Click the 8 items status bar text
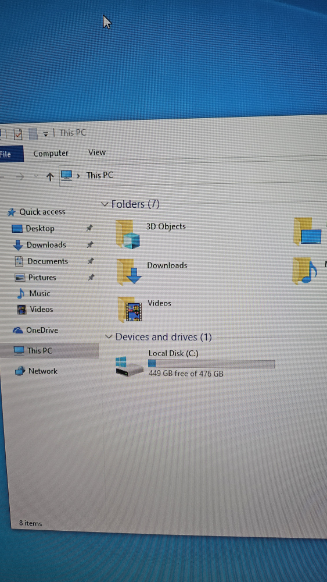 pos(31,523)
